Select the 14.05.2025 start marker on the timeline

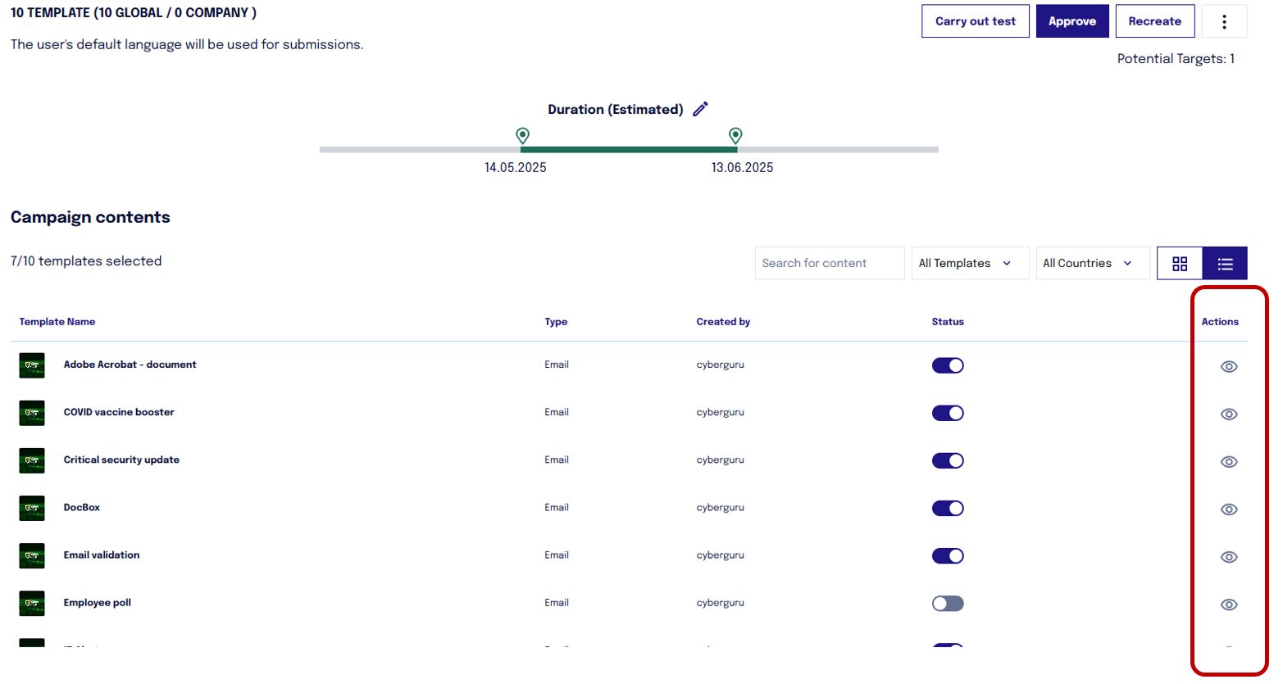coord(523,136)
